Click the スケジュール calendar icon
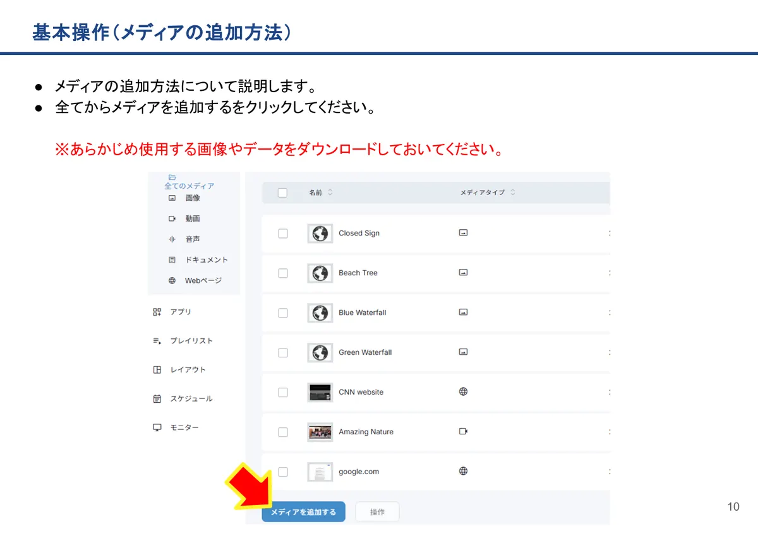Image resolution: width=758 pixels, height=536 pixels. (157, 399)
